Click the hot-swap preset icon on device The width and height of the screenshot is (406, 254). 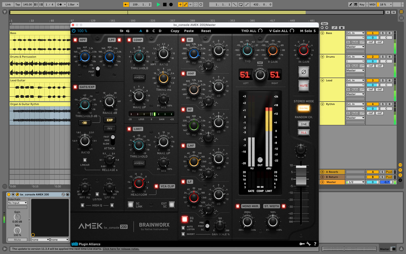pos(63,194)
